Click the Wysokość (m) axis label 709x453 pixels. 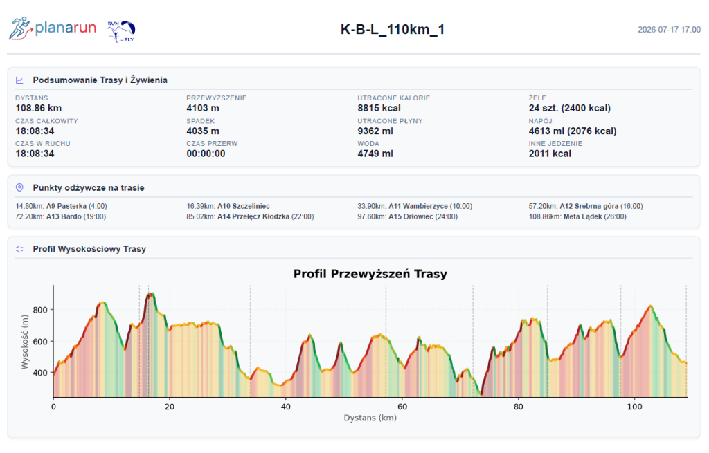coord(24,342)
